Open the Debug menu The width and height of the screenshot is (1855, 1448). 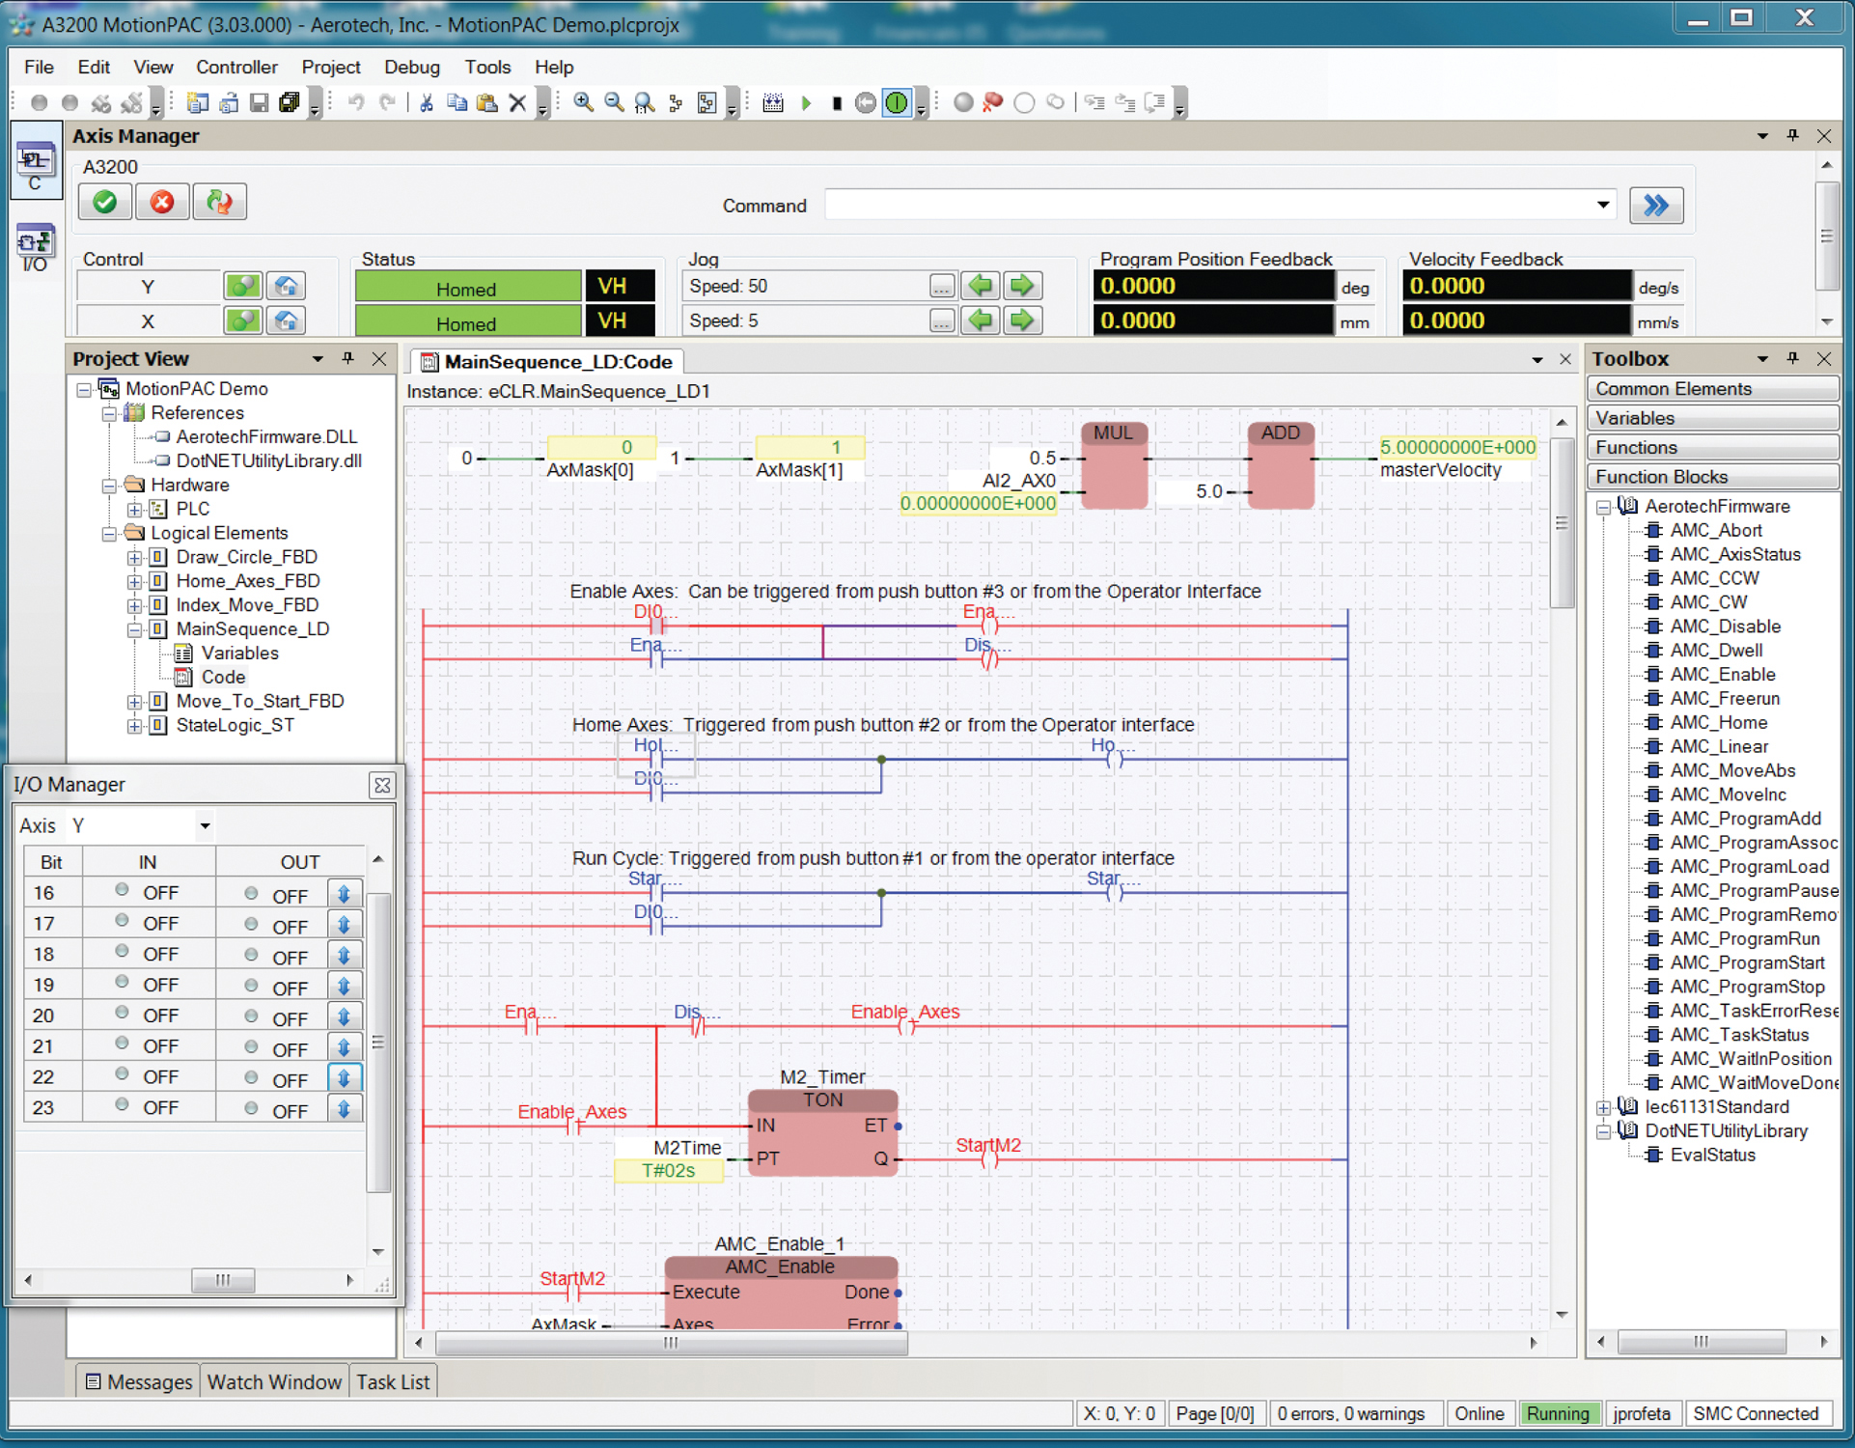coord(411,68)
